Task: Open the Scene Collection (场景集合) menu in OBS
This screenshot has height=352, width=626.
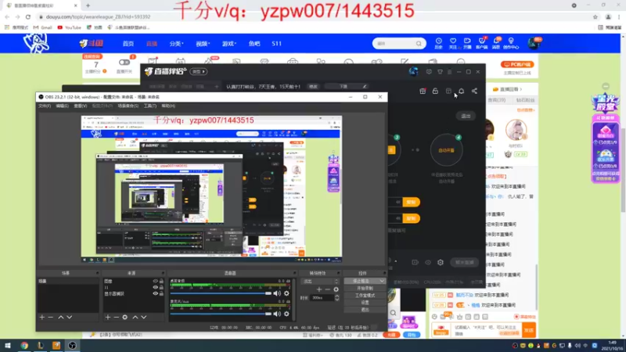Action: pos(128,106)
